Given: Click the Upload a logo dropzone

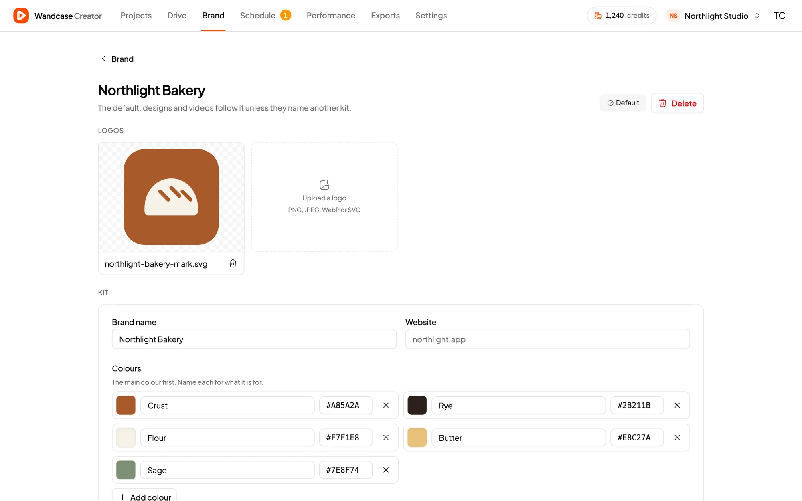Looking at the screenshot, I should click(x=324, y=197).
